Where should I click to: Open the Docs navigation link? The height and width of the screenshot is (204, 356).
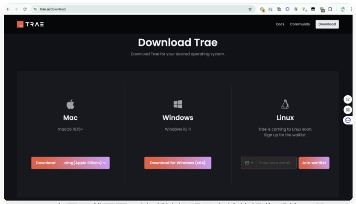280,24
